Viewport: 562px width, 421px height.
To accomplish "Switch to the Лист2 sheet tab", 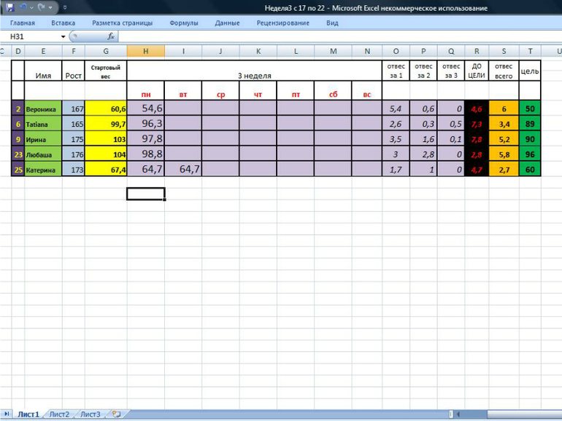I will pyautogui.click(x=59, y=414).
